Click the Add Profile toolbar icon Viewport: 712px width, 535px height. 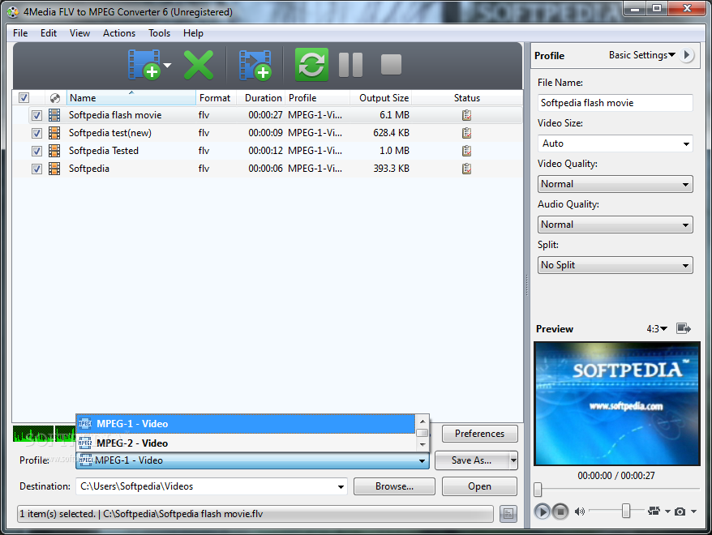click(x=255, y=65)
